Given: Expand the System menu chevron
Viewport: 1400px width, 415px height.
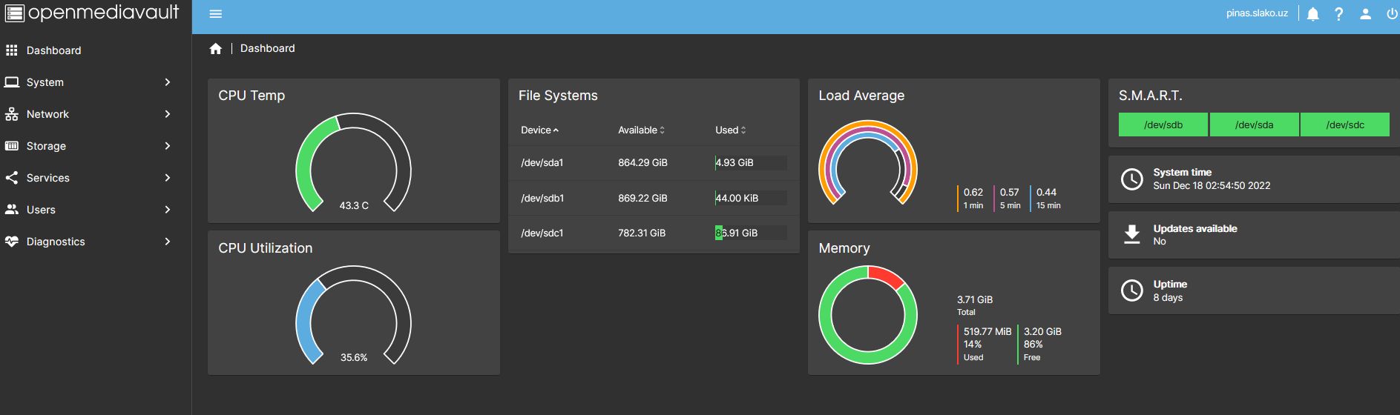Looking at the screenshot, I should pos(168,82).
